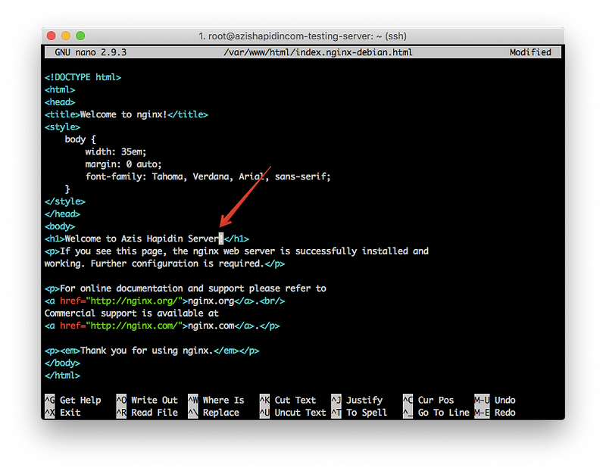Click the ^J Justify shortcut

357,400
